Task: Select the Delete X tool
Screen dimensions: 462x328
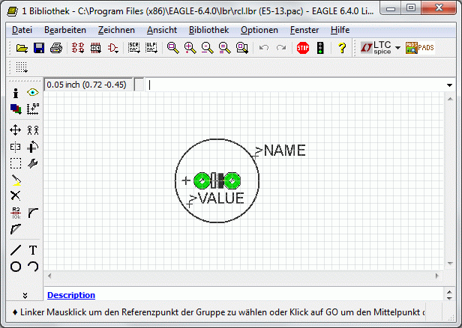Action: tap(15, 195)
